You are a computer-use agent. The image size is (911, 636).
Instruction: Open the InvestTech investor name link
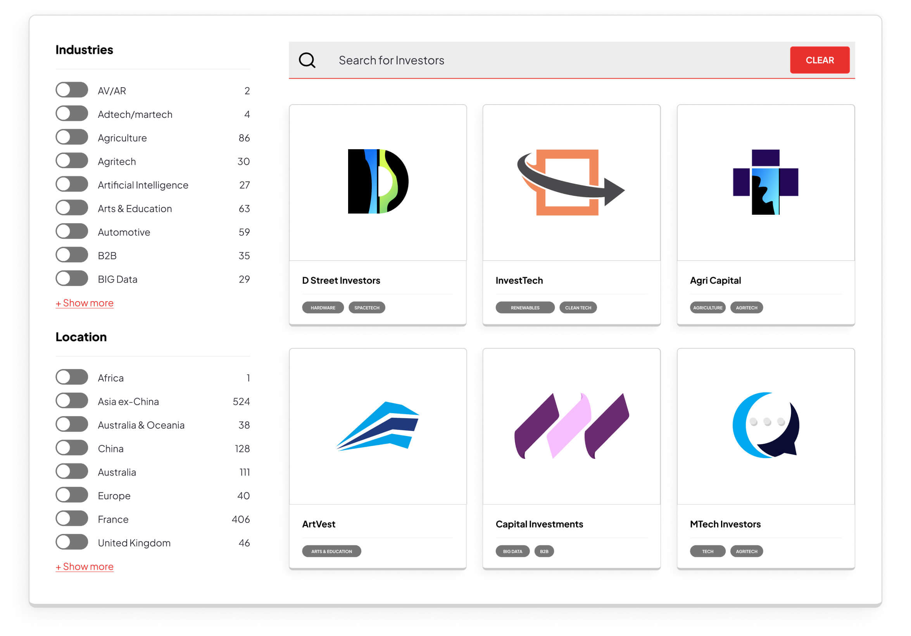point(519,281)
